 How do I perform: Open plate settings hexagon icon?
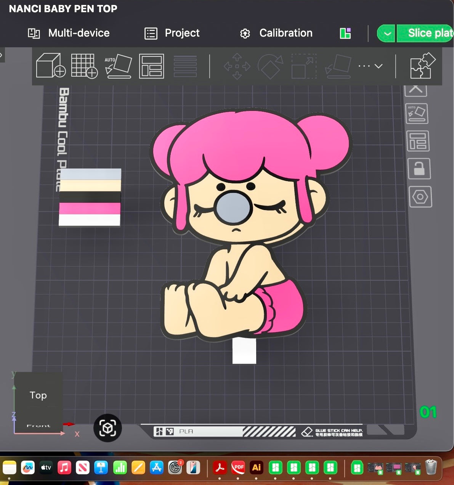420,197
